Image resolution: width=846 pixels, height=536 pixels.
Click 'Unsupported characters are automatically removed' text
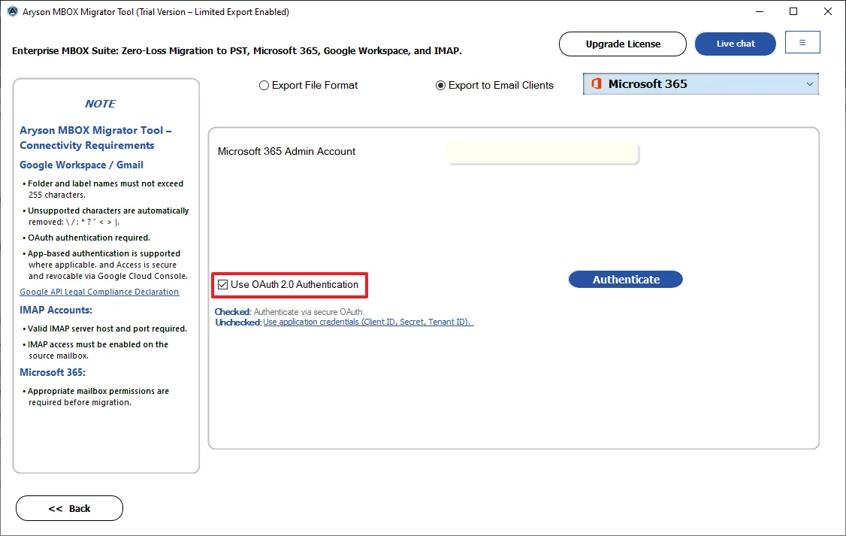click(x=108, y=216)
